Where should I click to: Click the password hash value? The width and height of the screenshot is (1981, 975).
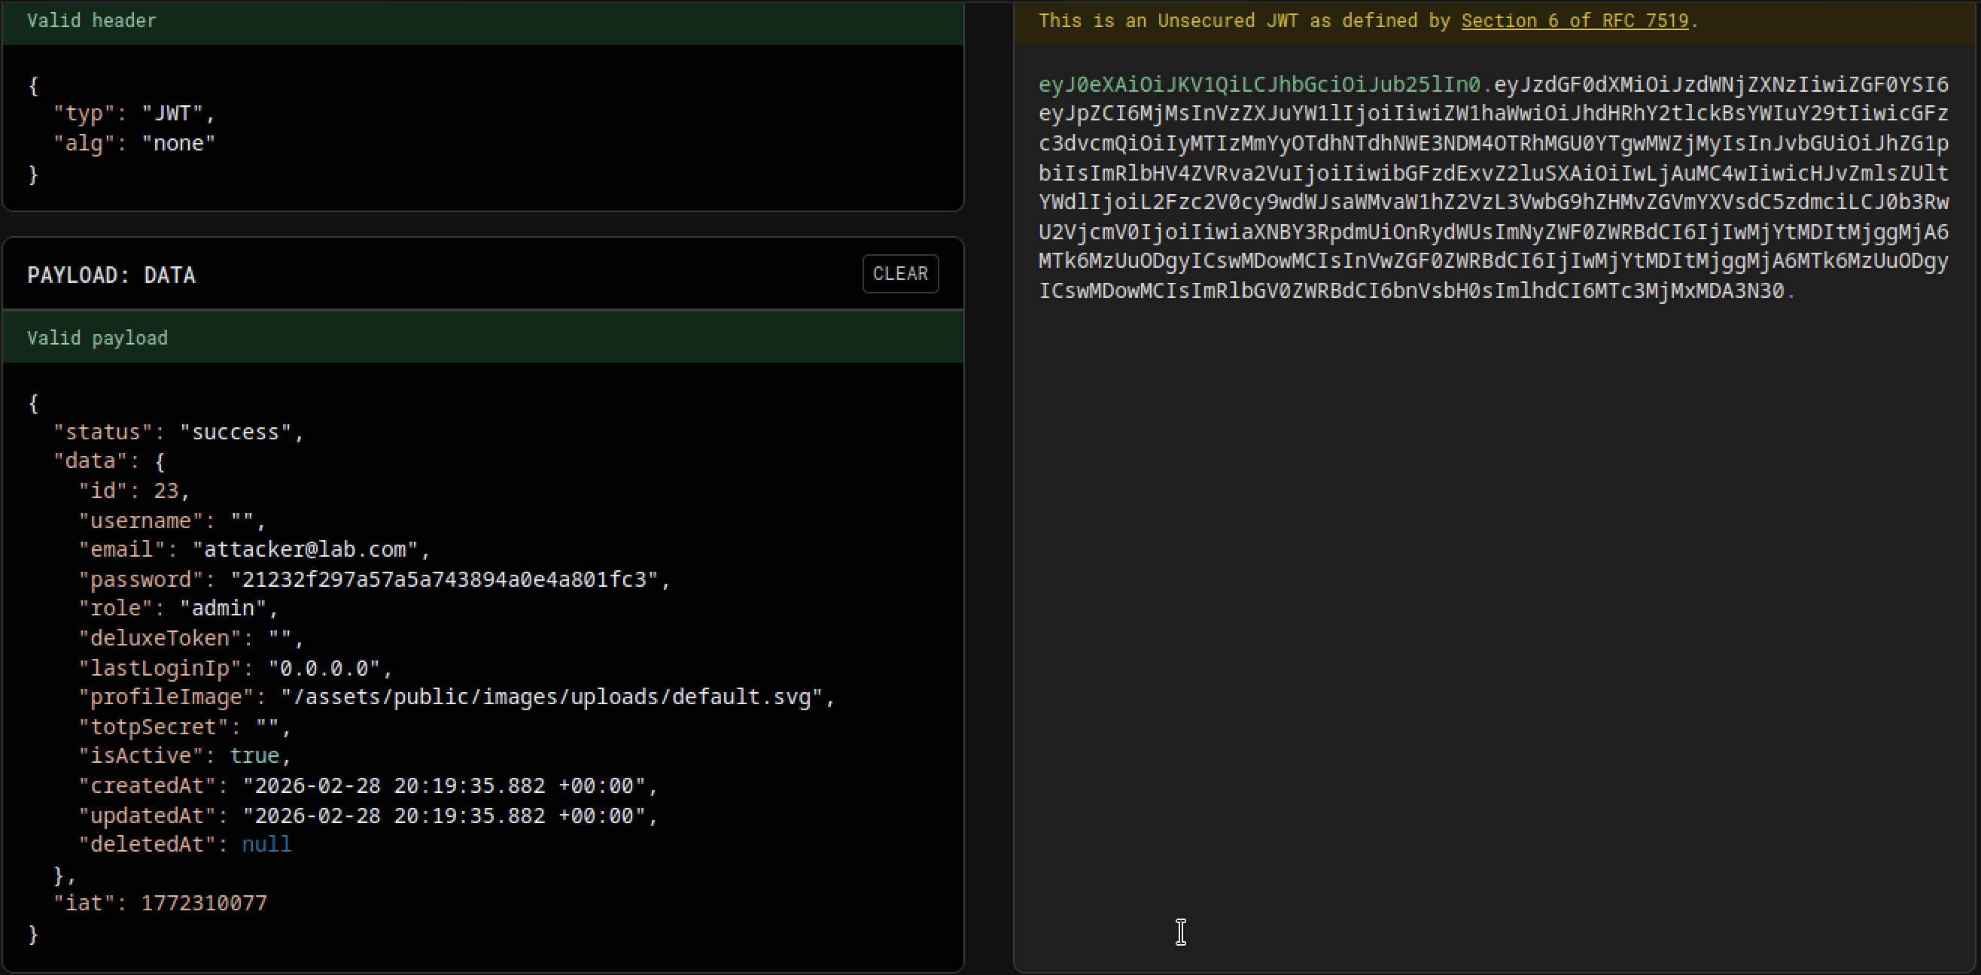445,580
